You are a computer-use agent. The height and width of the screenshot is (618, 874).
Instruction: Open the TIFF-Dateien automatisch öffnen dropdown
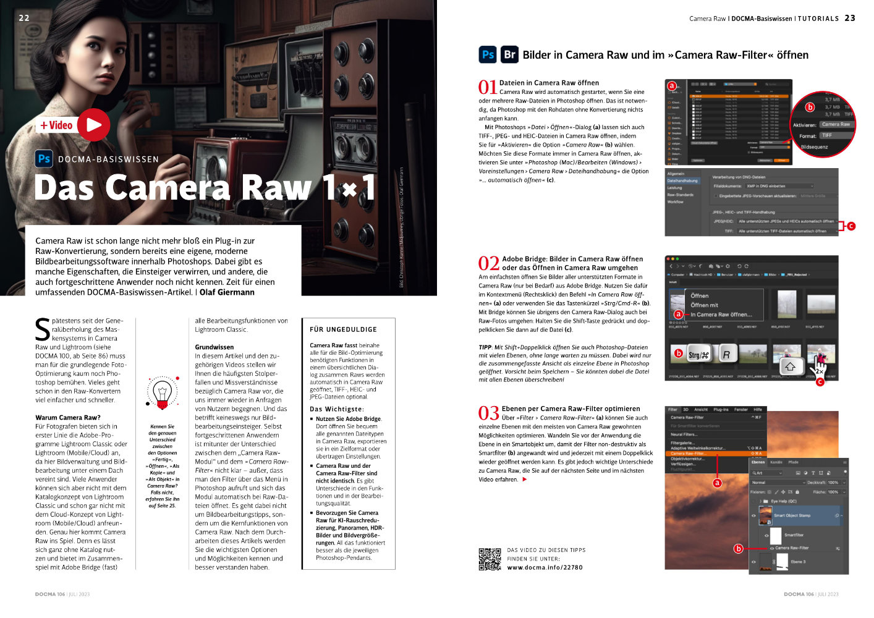point(786,231)
